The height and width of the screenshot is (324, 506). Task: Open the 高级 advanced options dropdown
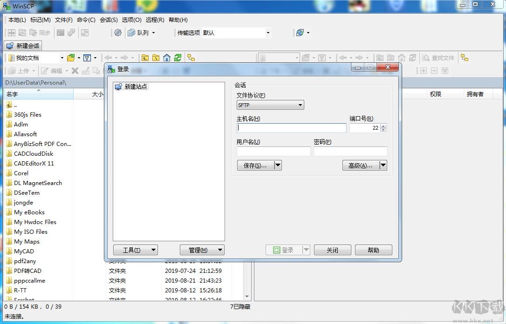[x=383, y=165]
